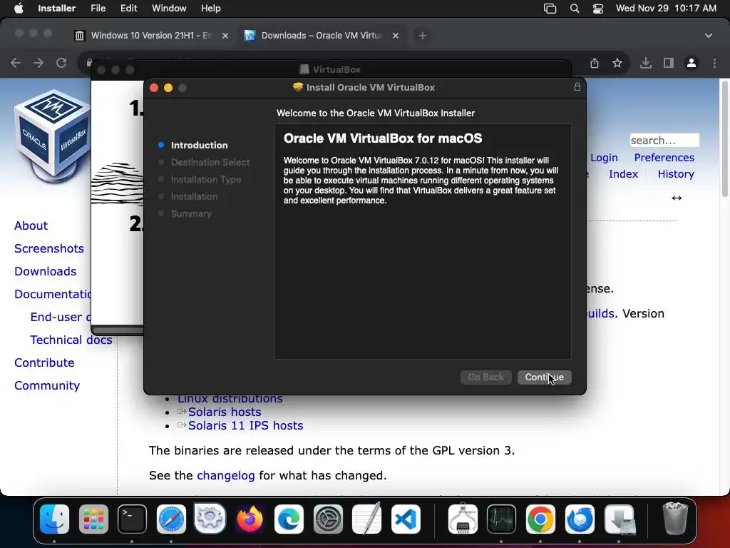
Task: Open Terminal from the Dock
Action: click(x=132, y=519)
